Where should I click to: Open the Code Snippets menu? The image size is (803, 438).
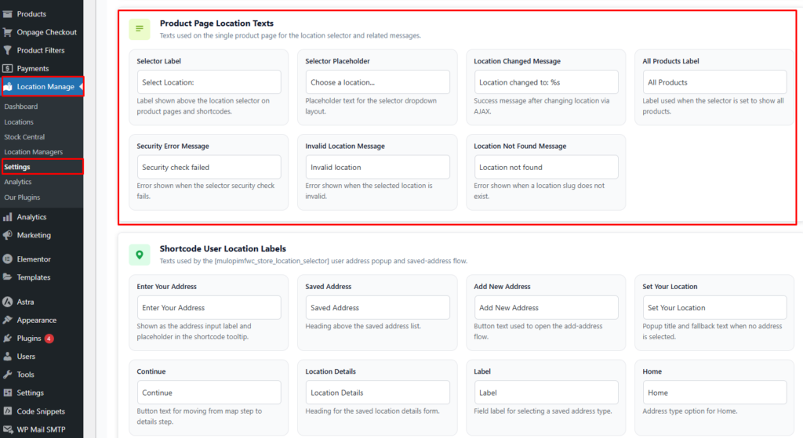[x=41, y=411]
